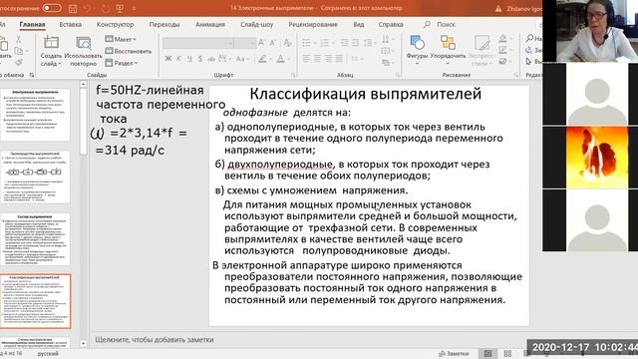Open the quick access toolbar customize dropdown
The image size is (638, 359).
click(x=134, y=9)
